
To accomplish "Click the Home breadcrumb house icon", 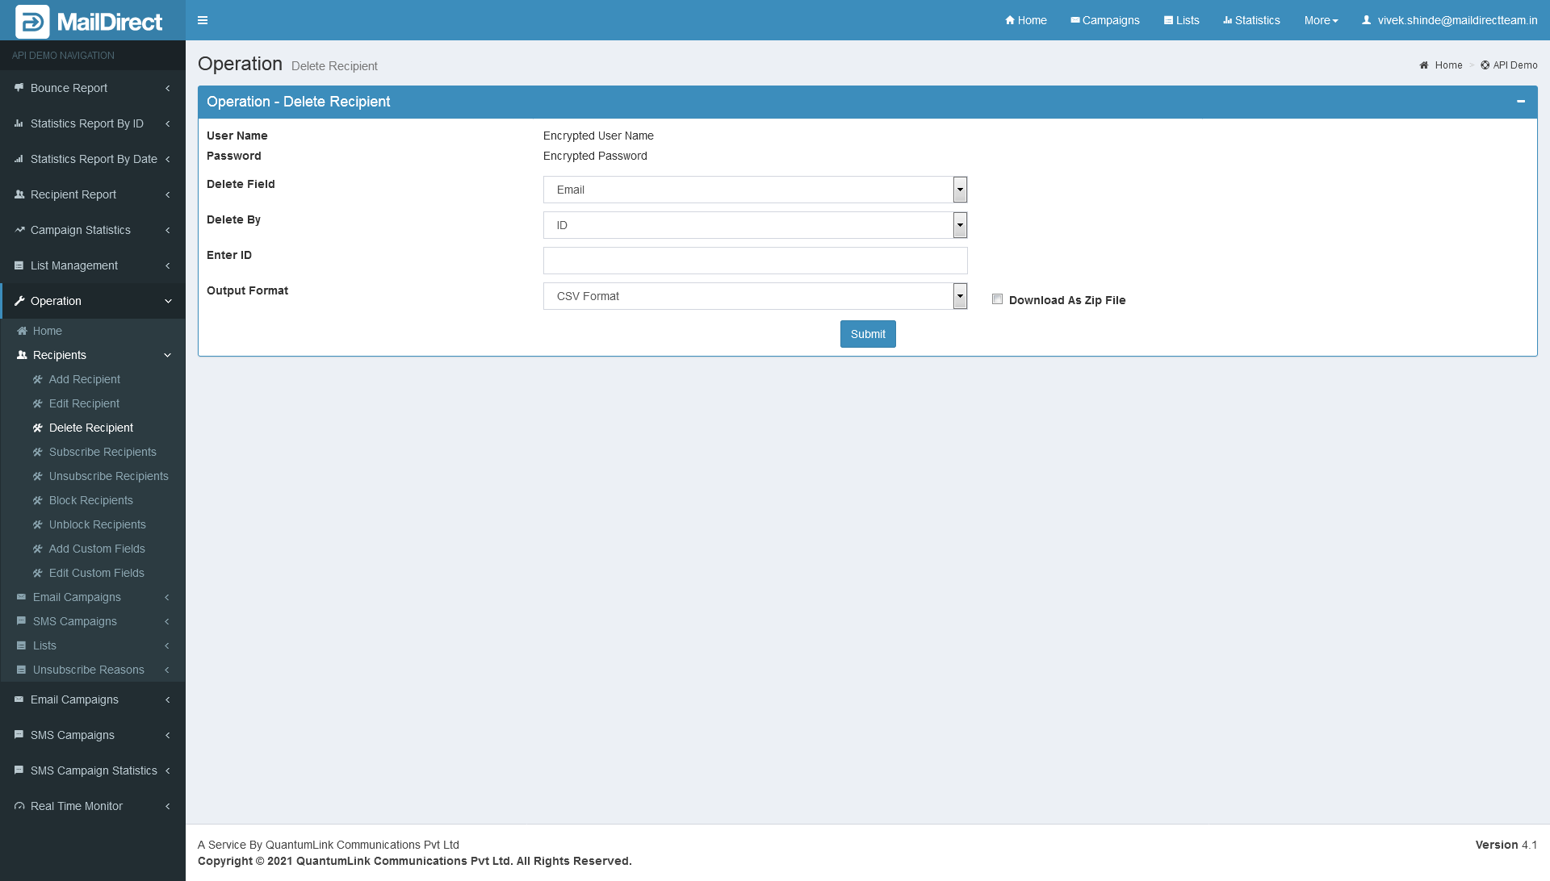I will coord(1424,65).
